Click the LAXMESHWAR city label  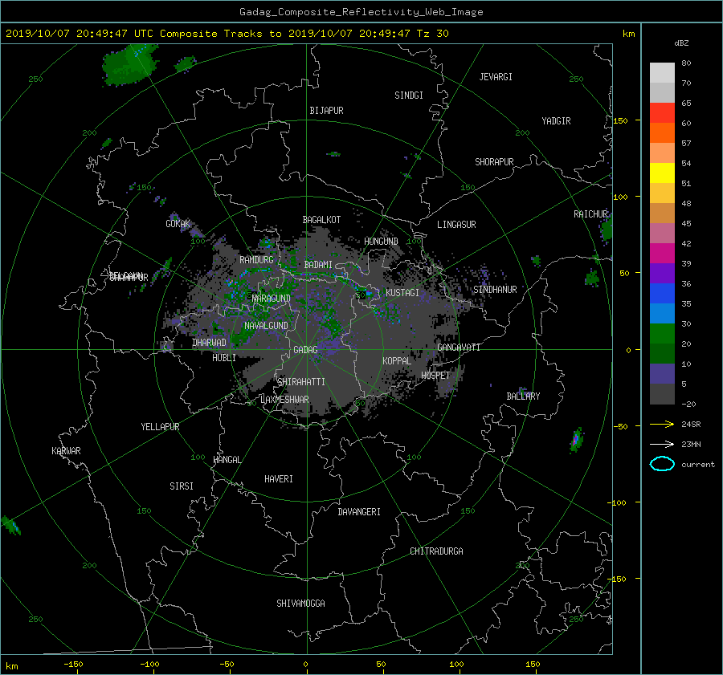[x=285, y=400]
